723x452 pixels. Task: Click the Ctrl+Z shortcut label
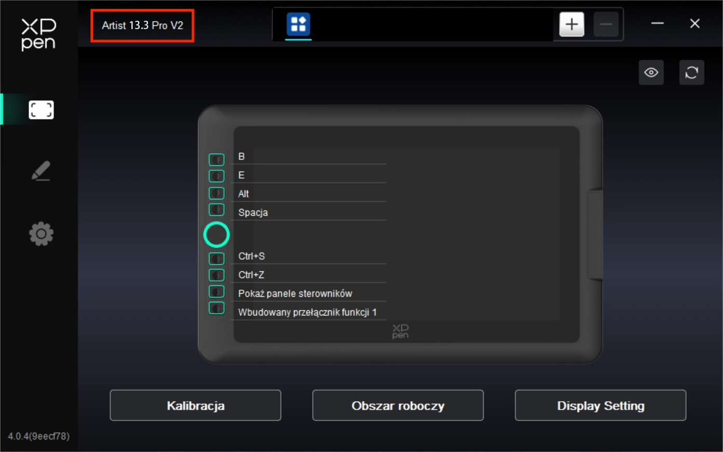point(251,275)
